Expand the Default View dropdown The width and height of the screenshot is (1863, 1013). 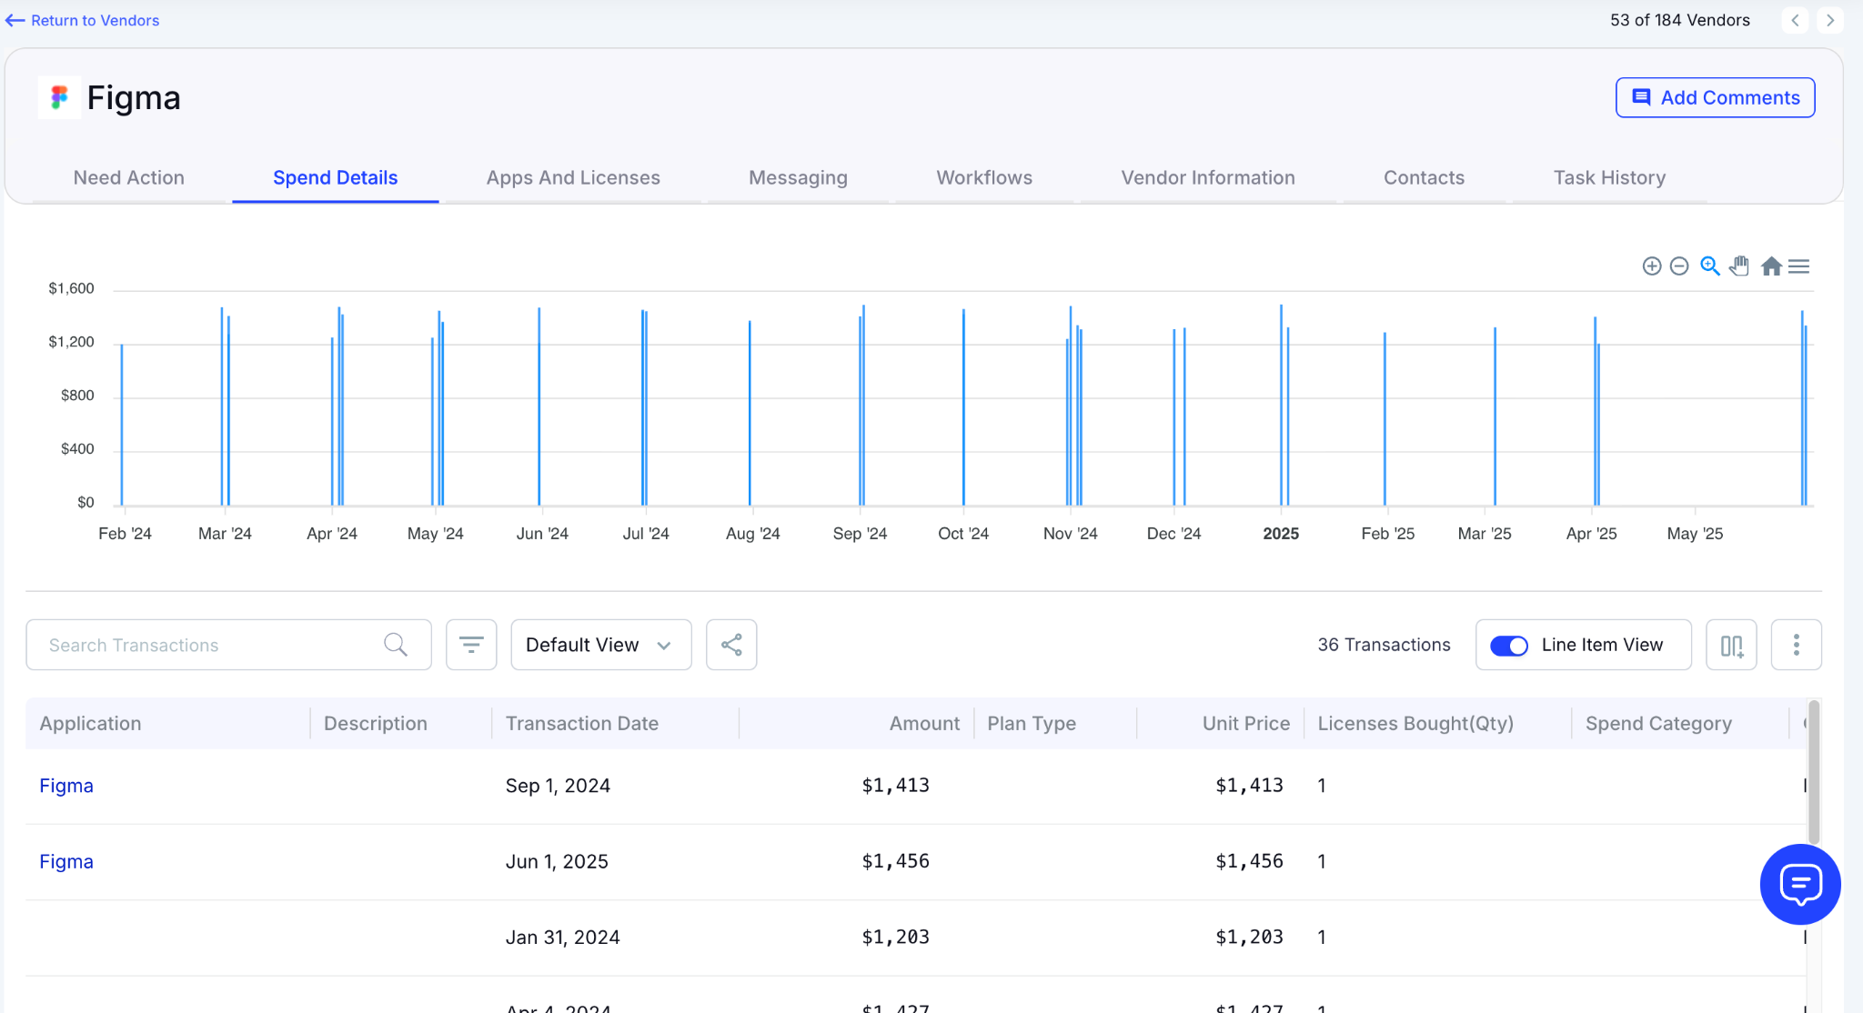pos(600,645)
